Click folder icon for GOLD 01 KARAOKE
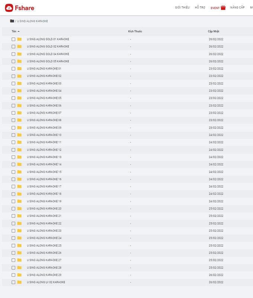253x298 pixels. pyautogui.click(x=19, y=39)
